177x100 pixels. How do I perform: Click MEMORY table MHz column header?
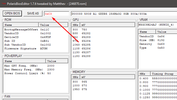(76, 77)
